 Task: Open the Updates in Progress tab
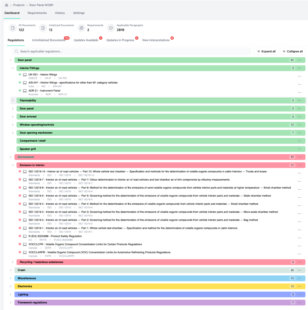click(x=120, y=40)
